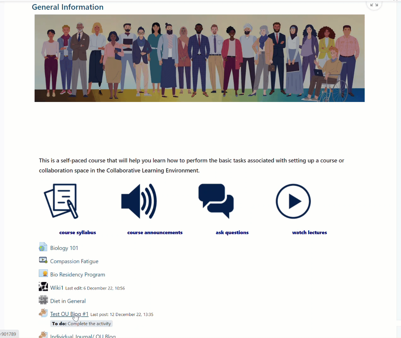
Task: Open the course syllabus link
Action: click(x=78, y=233)
